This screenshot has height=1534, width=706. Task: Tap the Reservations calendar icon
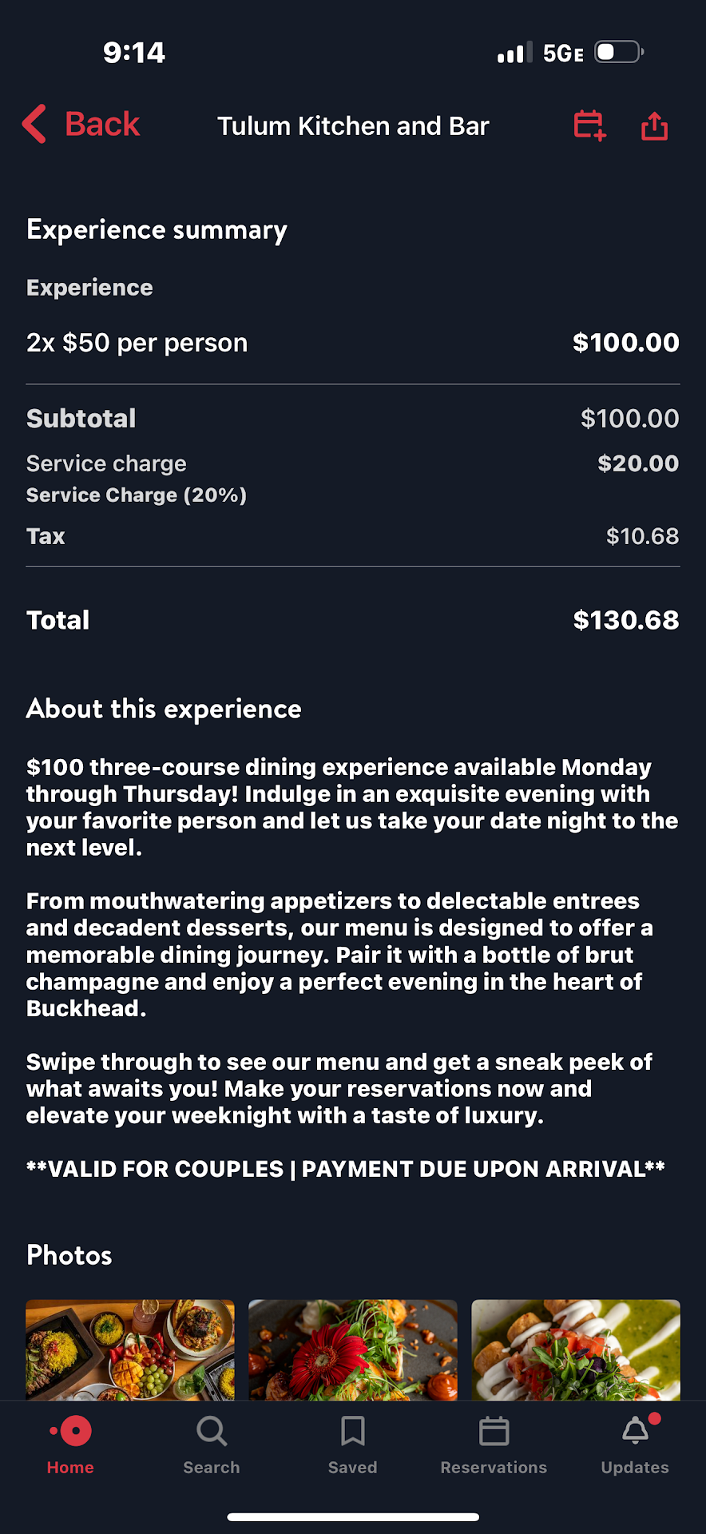pos(494,1432)
